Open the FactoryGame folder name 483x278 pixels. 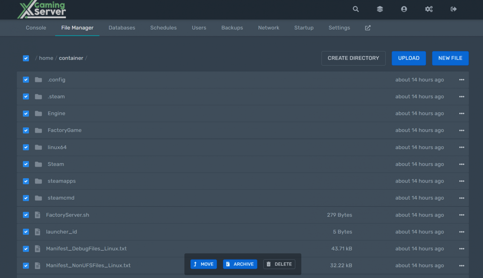(64, 131)
